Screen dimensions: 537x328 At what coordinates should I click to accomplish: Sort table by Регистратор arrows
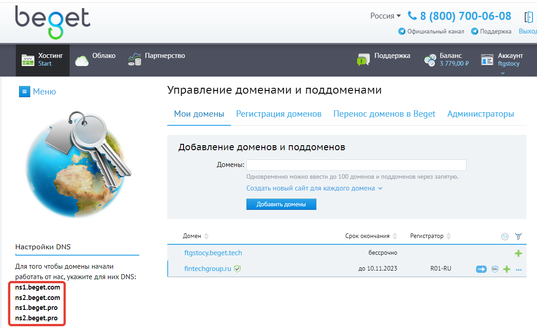449,236
